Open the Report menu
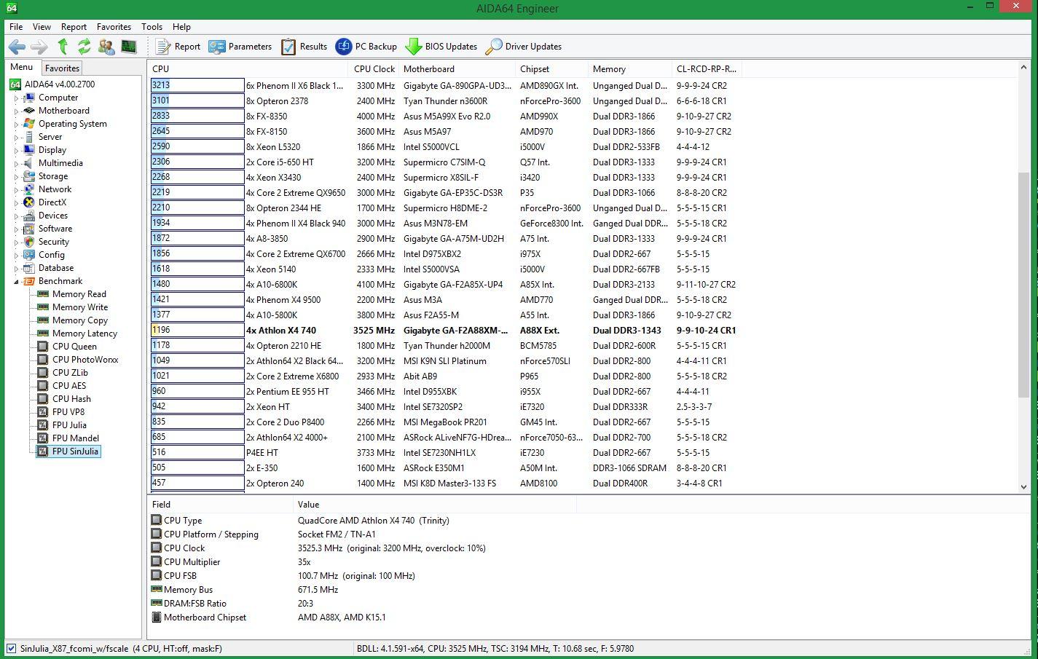The height and width of the screenshot is (659, 1038). [74, 27]
